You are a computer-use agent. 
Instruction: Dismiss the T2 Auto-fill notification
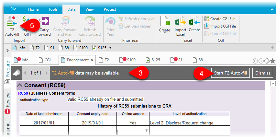263,73
